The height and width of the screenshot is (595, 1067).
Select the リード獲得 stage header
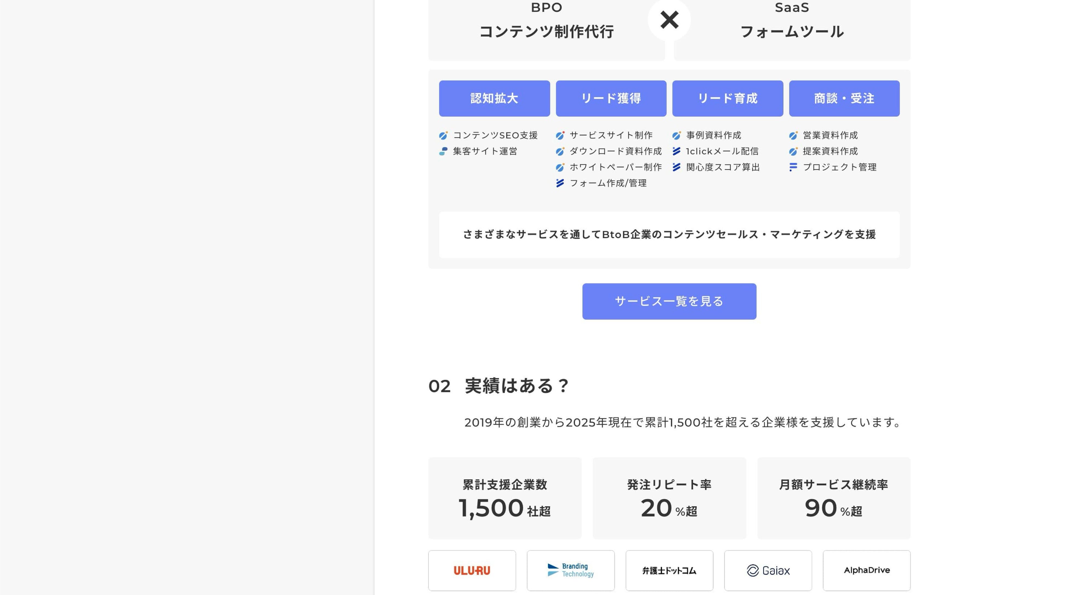611,98
